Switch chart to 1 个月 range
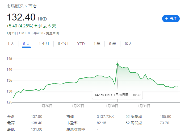This screenshot has height=137, width=185. (44, 44)
